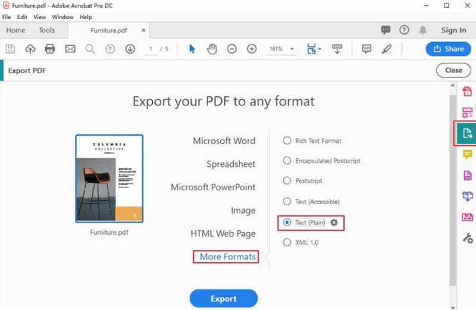Switch to the Tools tab
The height and width of the screenshot is (310, 476).
(47, 30)
